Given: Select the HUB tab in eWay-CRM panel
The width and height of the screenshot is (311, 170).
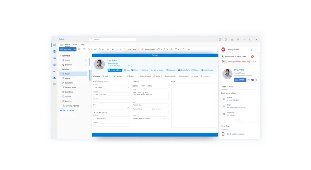Looking at the screenshot, I should click(231, 87).
